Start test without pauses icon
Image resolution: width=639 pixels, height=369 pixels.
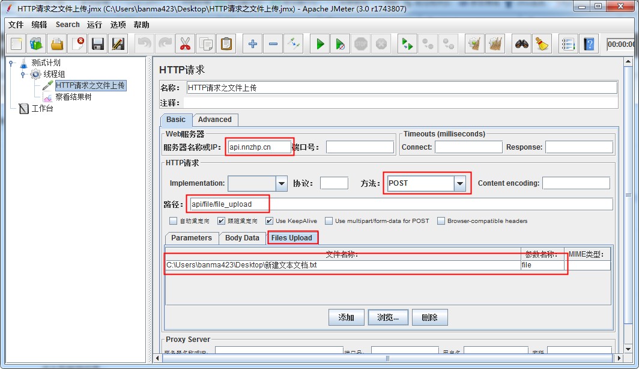point(341,44)
